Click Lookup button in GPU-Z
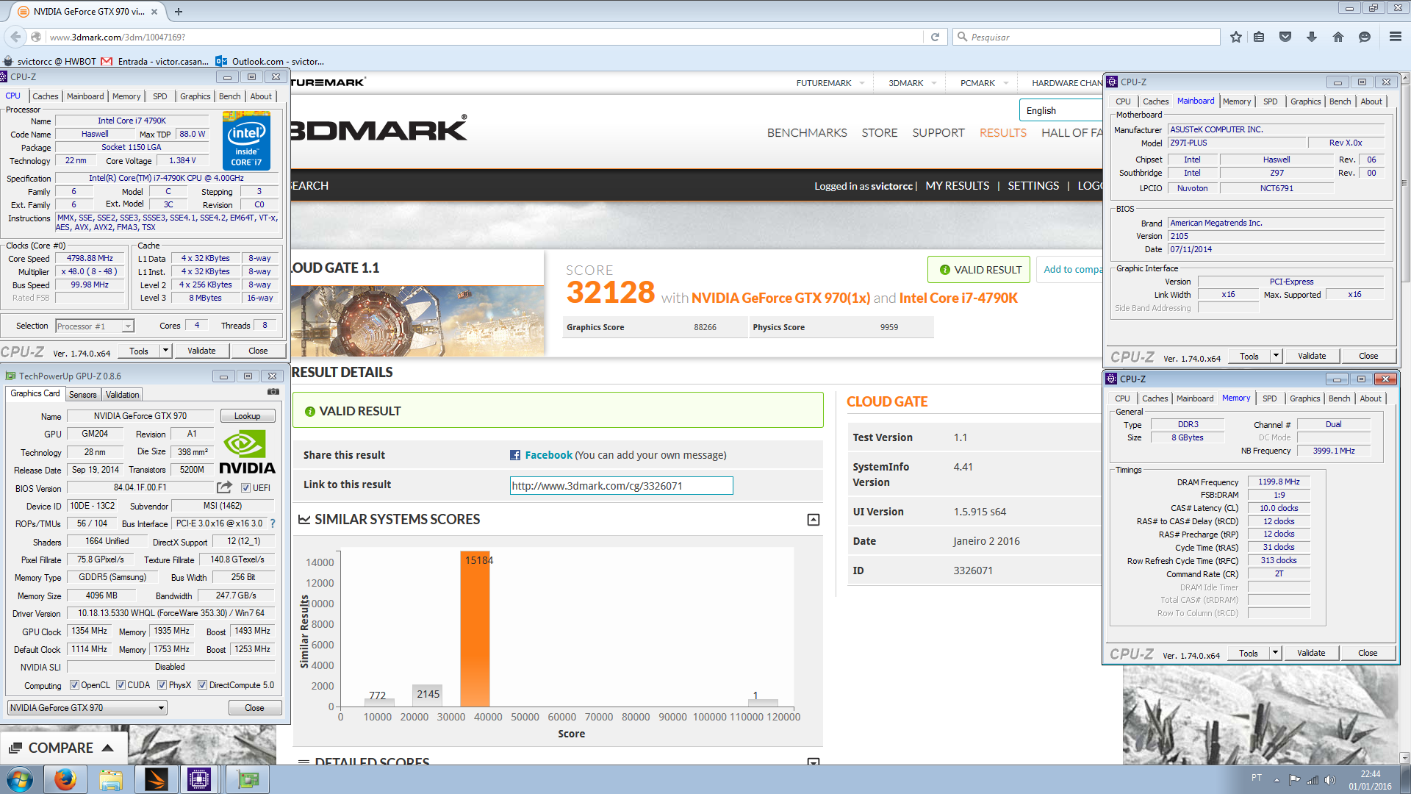This screenshot has height=794, width=1411. (248, 416)
